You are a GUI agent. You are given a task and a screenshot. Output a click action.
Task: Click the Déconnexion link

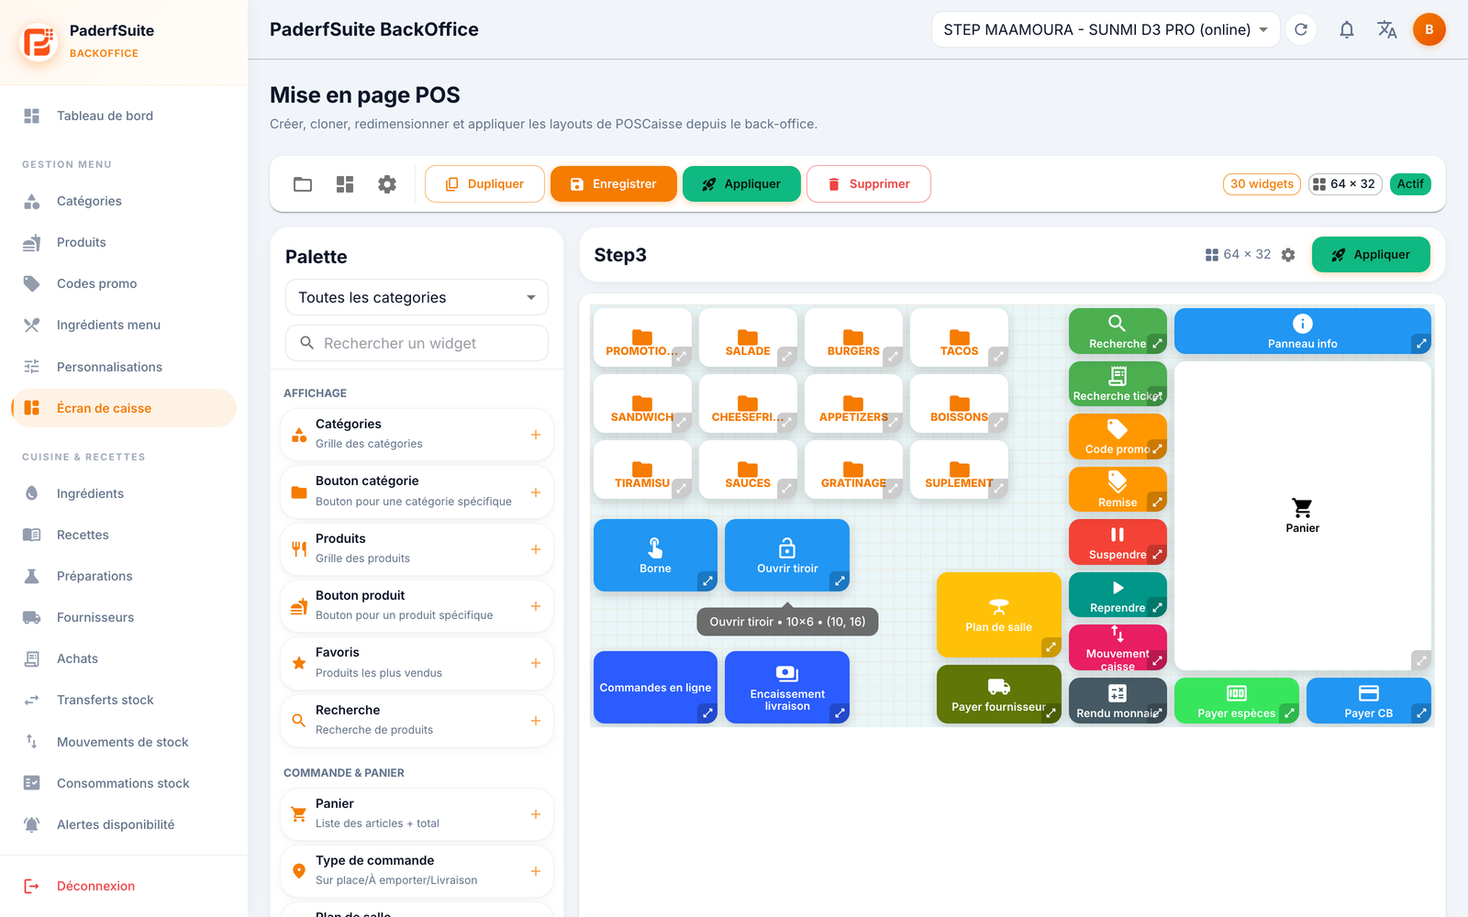click(95, 886)
